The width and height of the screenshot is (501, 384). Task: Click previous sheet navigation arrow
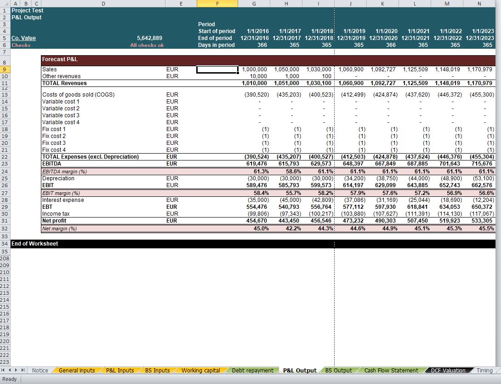point(10,370)
